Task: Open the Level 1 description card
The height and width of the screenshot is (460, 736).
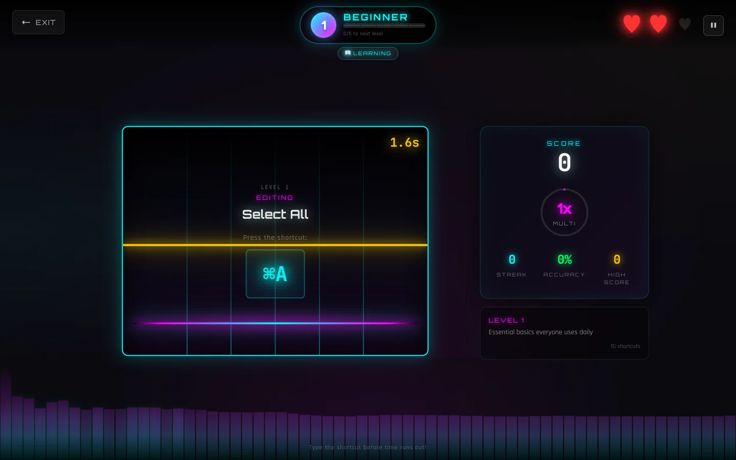Action: pos(564,333)
